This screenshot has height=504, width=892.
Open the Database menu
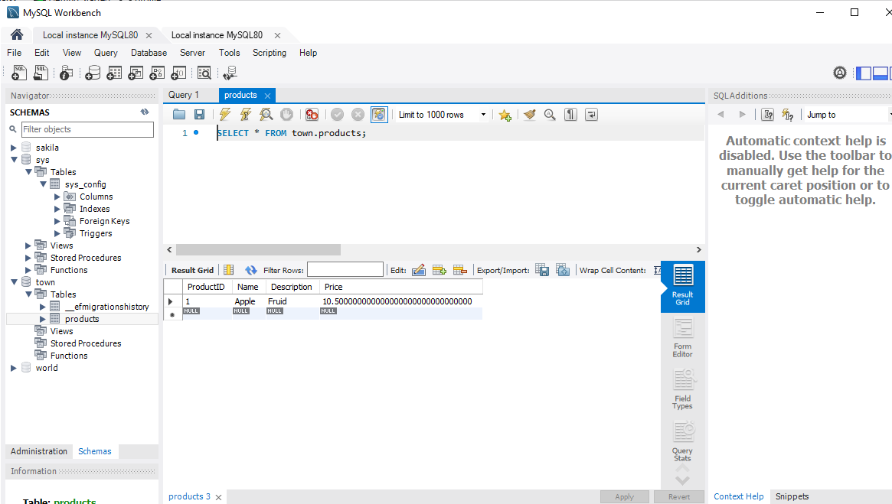[149, 52]
